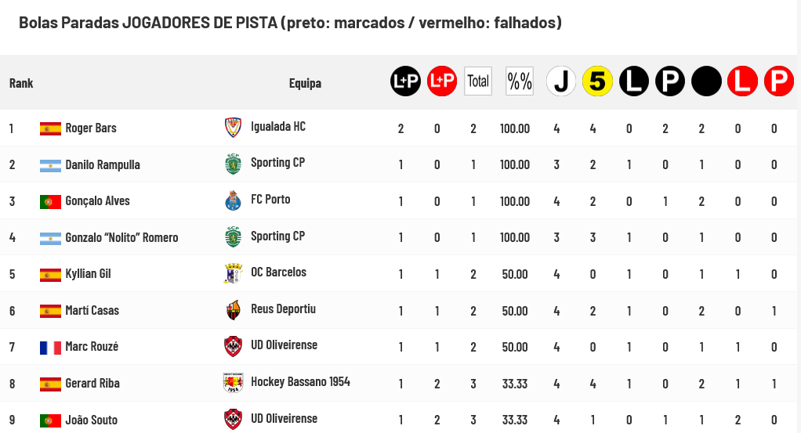Open the Reus Deportiu team link

[x=283, y=309]
